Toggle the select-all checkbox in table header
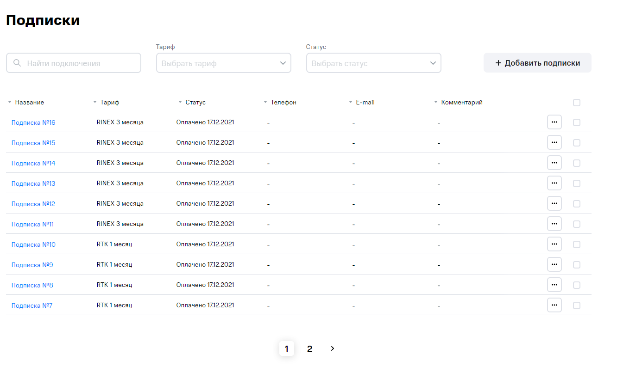Viewport: 617px width, 366px height. coord(577,103)
